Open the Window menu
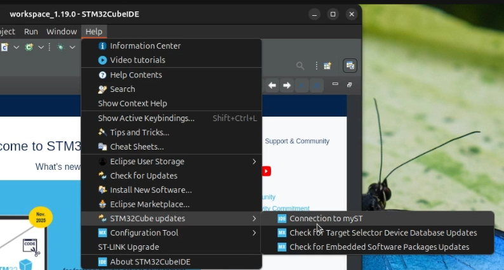This screenshot has height=270, width=504. point(62,32)
